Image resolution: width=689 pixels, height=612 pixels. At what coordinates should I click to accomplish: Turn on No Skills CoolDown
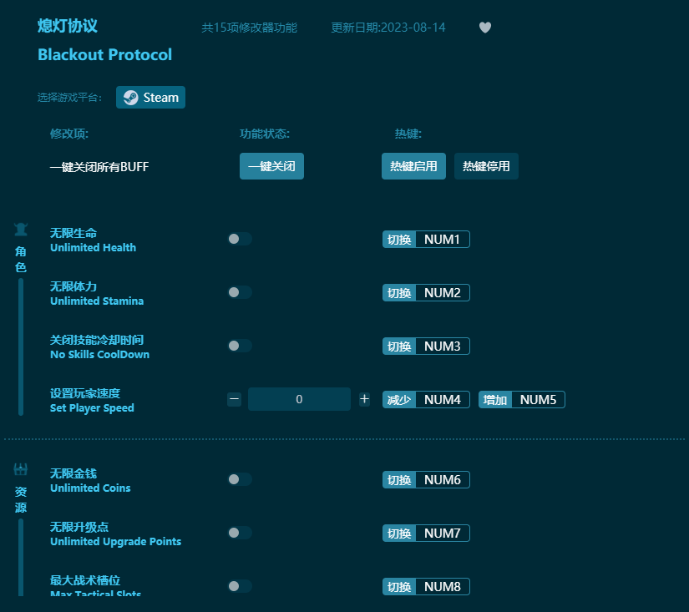click(x=240, y=346)
